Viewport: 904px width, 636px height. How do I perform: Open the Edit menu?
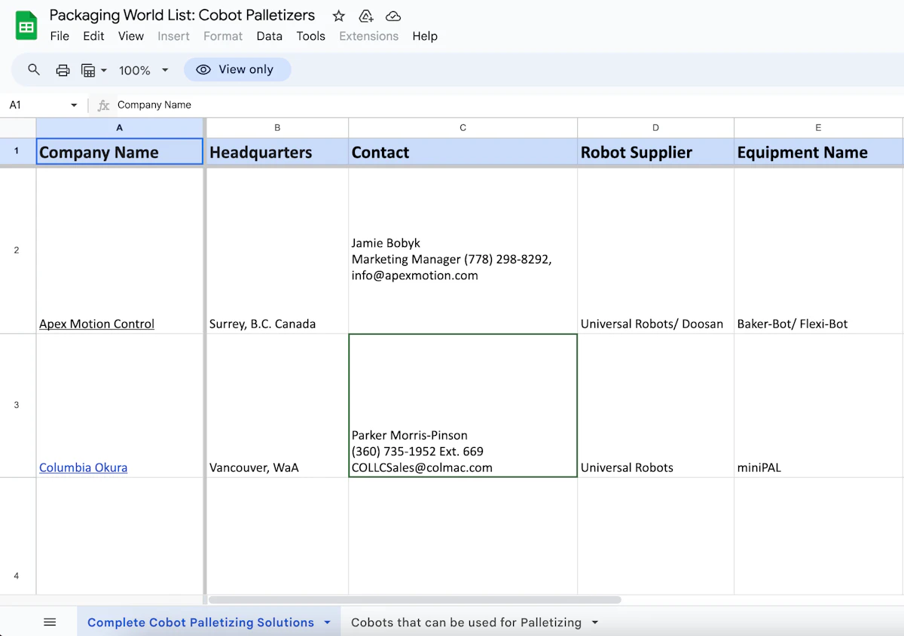click(x=94, y=36)
